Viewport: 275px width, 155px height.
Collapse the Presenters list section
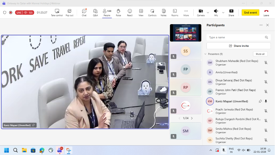click(205, 54)
